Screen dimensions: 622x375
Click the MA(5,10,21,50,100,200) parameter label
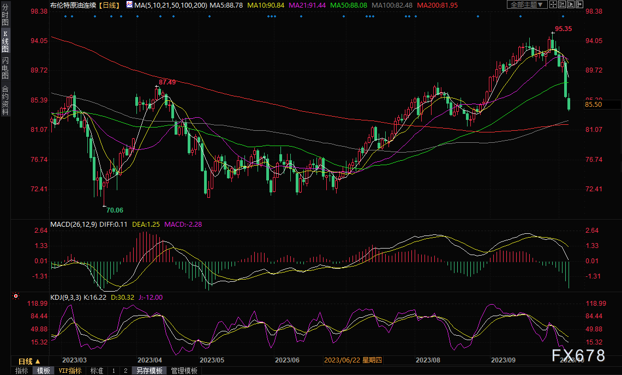[171, 5]
